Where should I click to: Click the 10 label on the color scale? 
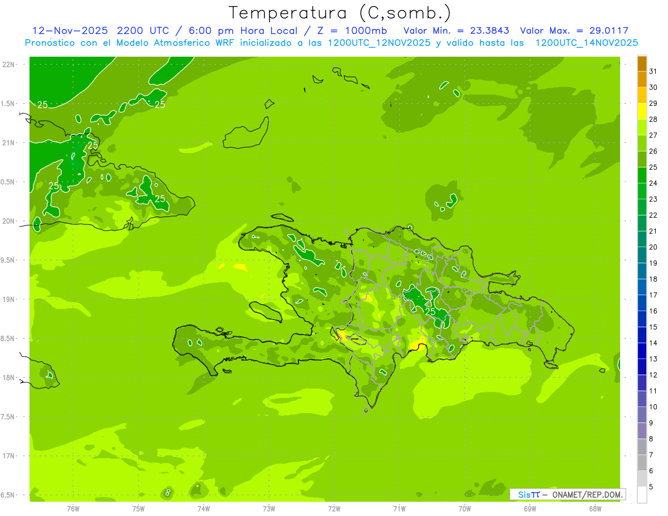(x=653, y=407)
